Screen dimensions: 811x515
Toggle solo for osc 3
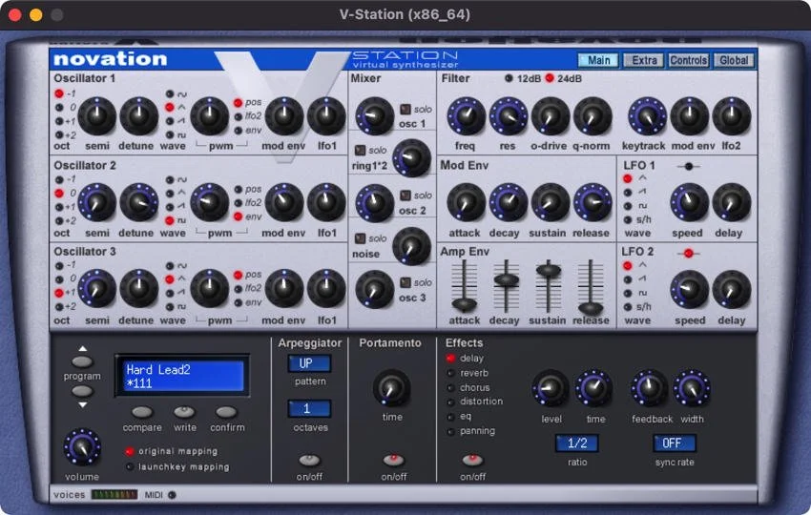click(x=405, y=282)
